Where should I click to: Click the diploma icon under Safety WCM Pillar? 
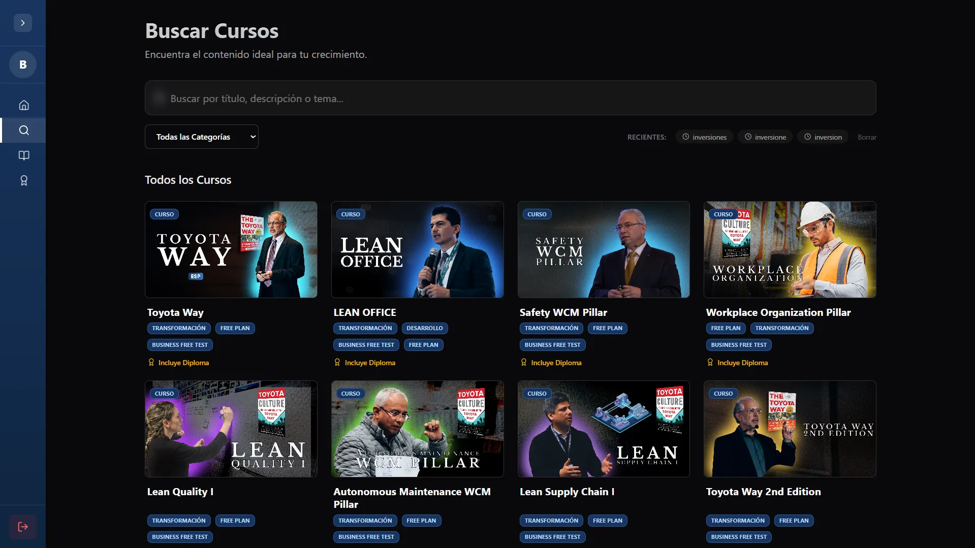point(524,362)
